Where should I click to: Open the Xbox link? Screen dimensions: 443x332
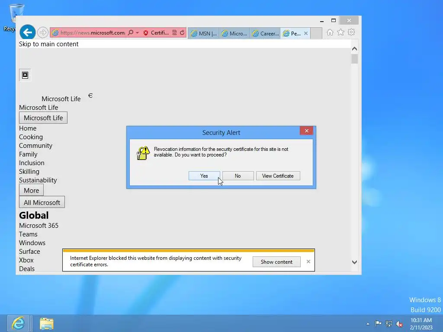pyautogui.click(x=26, y=260)
